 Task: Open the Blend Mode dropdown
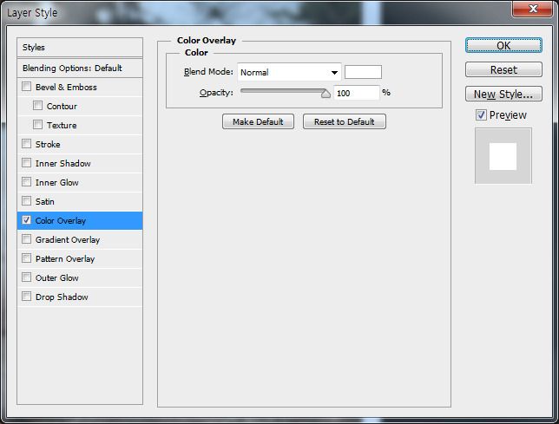(289, 72)
